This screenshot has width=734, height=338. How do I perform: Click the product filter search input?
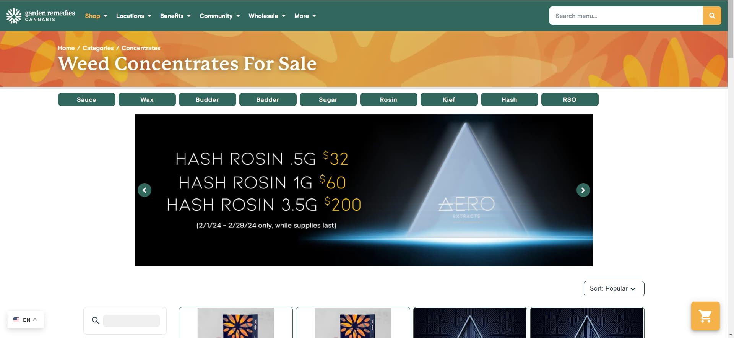132,321
